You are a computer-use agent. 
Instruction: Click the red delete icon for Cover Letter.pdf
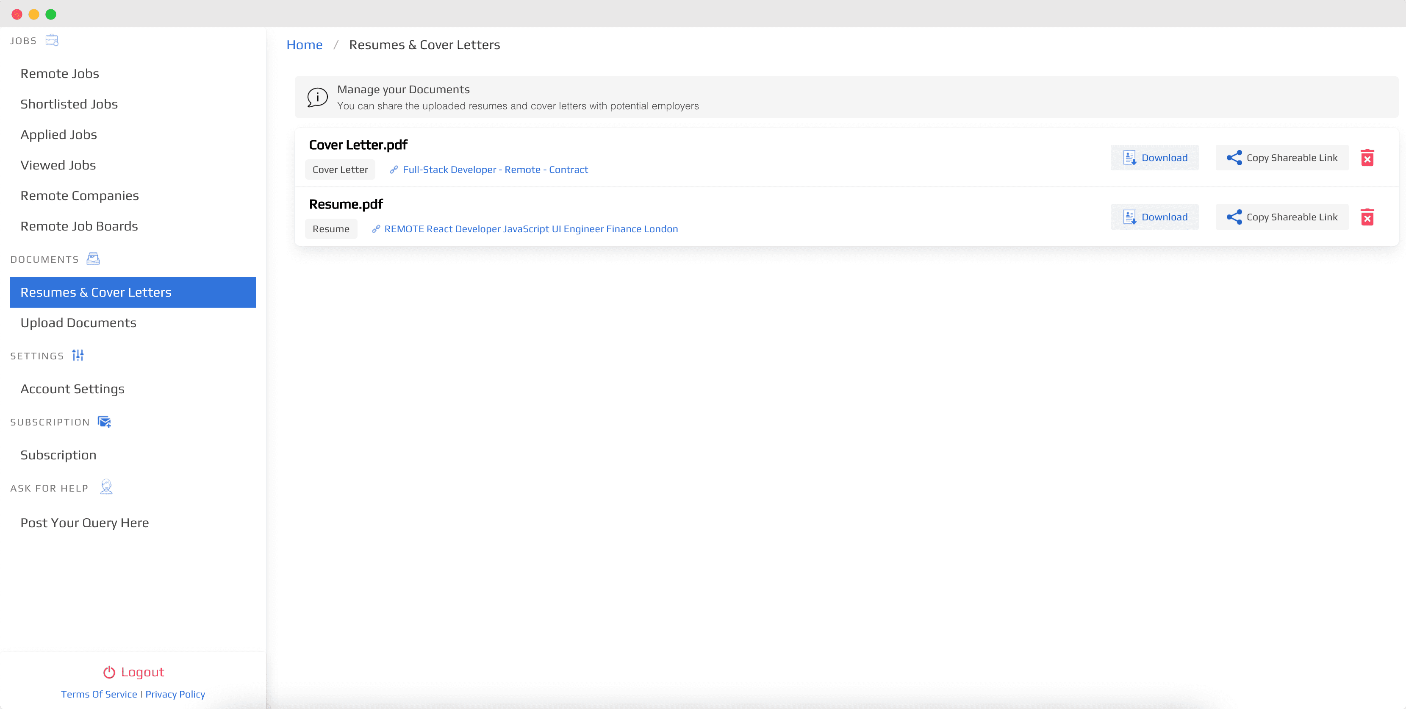click(1367, 158)
